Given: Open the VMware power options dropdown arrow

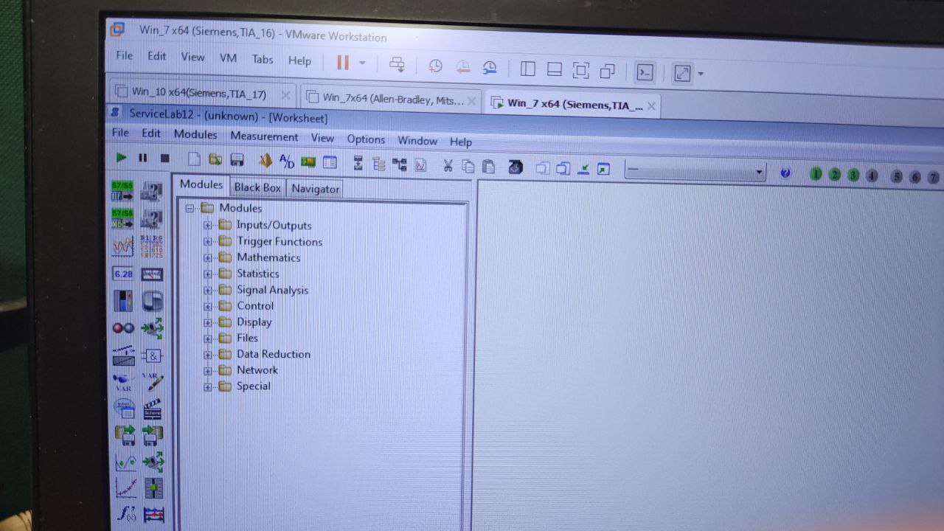Looking at the screenshot, I should click(362, 63).
